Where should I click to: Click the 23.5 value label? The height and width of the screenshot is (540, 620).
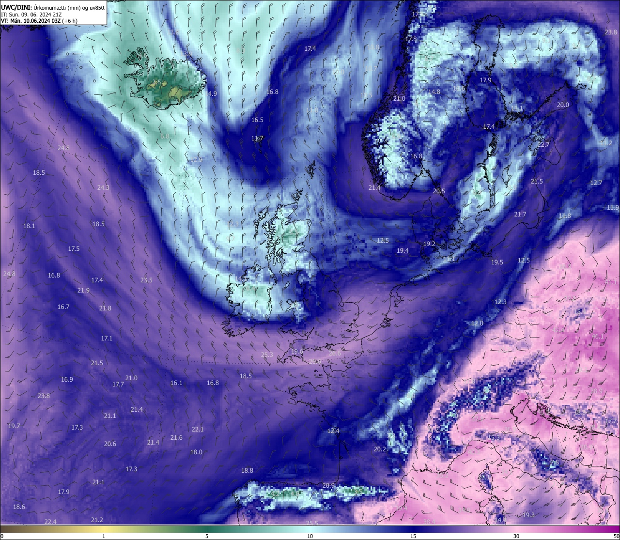[146, 280]
